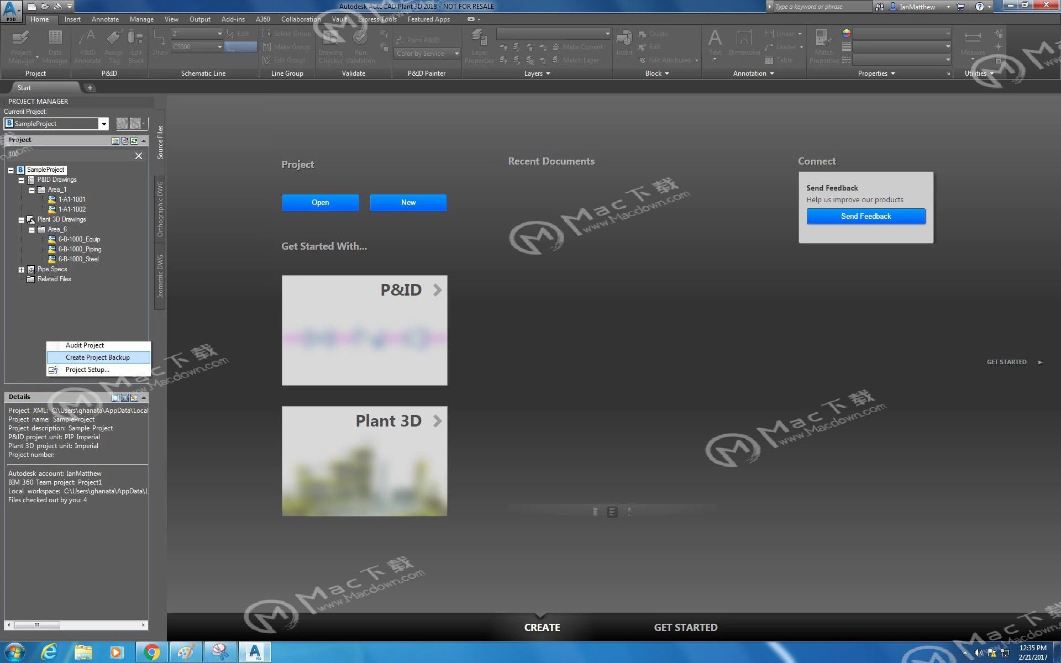This screenshot has height=663, width=1061.
Task: Toggle third icon in Details header
Action: coord(134,397)
